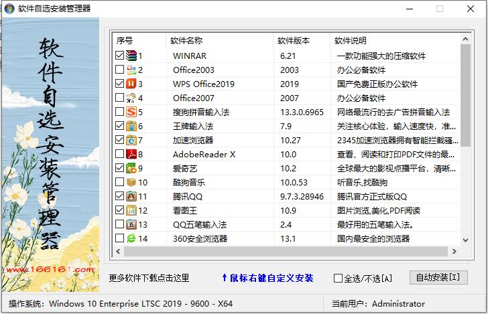
Task: Click the Sogou pinyin icon in row 5
Action: pos(131,112)
